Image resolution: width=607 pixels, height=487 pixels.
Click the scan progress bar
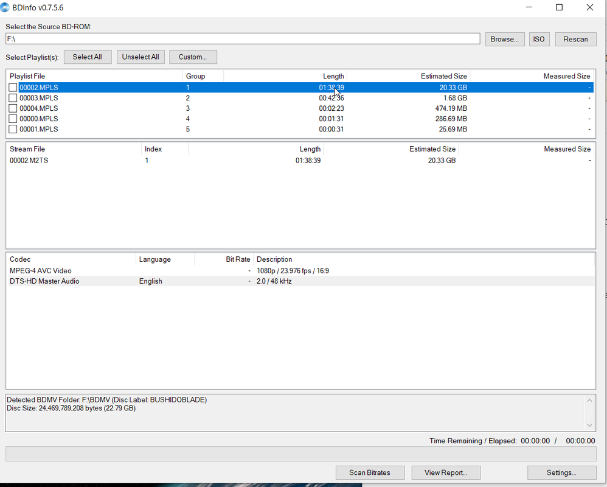301,454
